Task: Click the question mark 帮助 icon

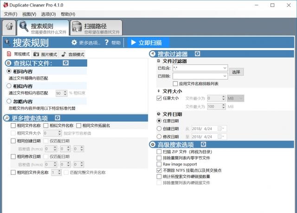Action: click(x=107, y=42)
